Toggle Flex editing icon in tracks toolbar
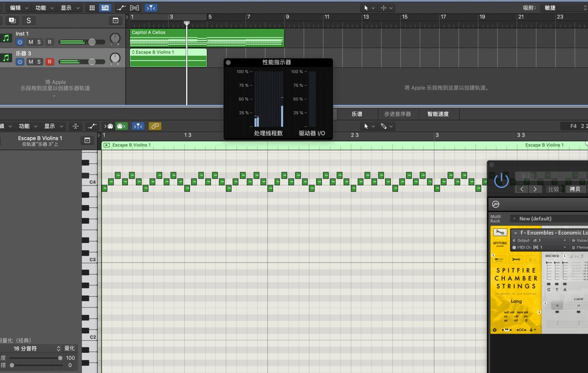Image resolution: width=588 pixels, height=373 pixels. point(135,8)
